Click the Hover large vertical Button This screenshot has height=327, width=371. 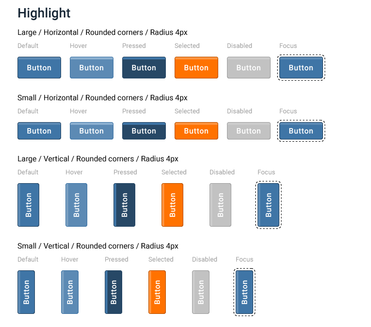pos(76,205)
